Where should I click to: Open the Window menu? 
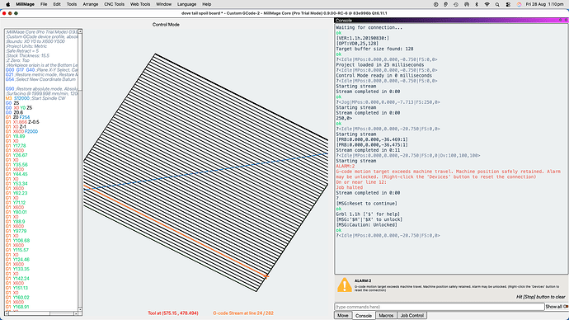(x=163, y=4)
